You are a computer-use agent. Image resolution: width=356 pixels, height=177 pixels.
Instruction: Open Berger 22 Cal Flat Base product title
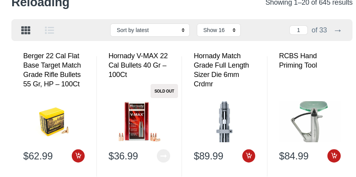tap(52, 70)
